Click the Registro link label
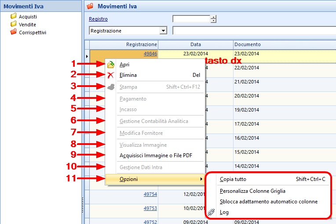The height and width of the screenshot is (224, 336). click(x=98, y=19)
